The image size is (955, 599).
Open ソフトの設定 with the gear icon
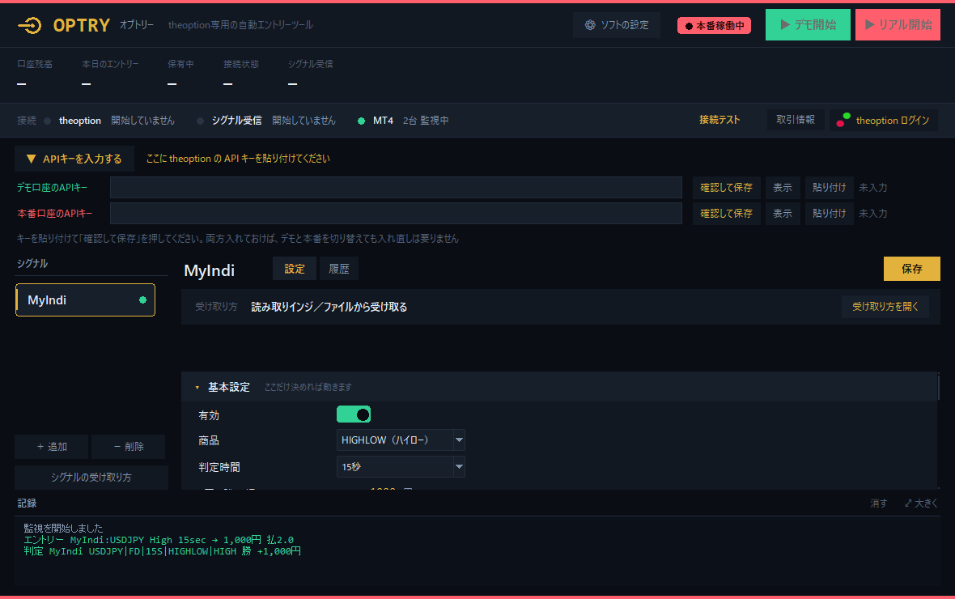click(617, 25)
